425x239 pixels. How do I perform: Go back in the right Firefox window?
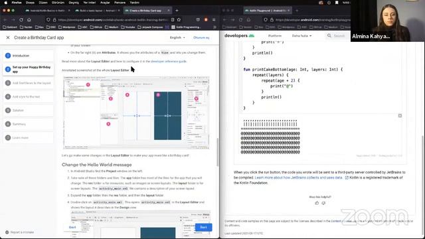[x=224, y=20]
